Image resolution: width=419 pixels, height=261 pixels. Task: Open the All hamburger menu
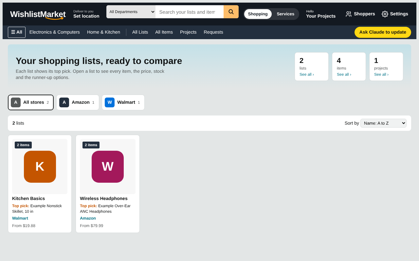[x=17, y=32]
